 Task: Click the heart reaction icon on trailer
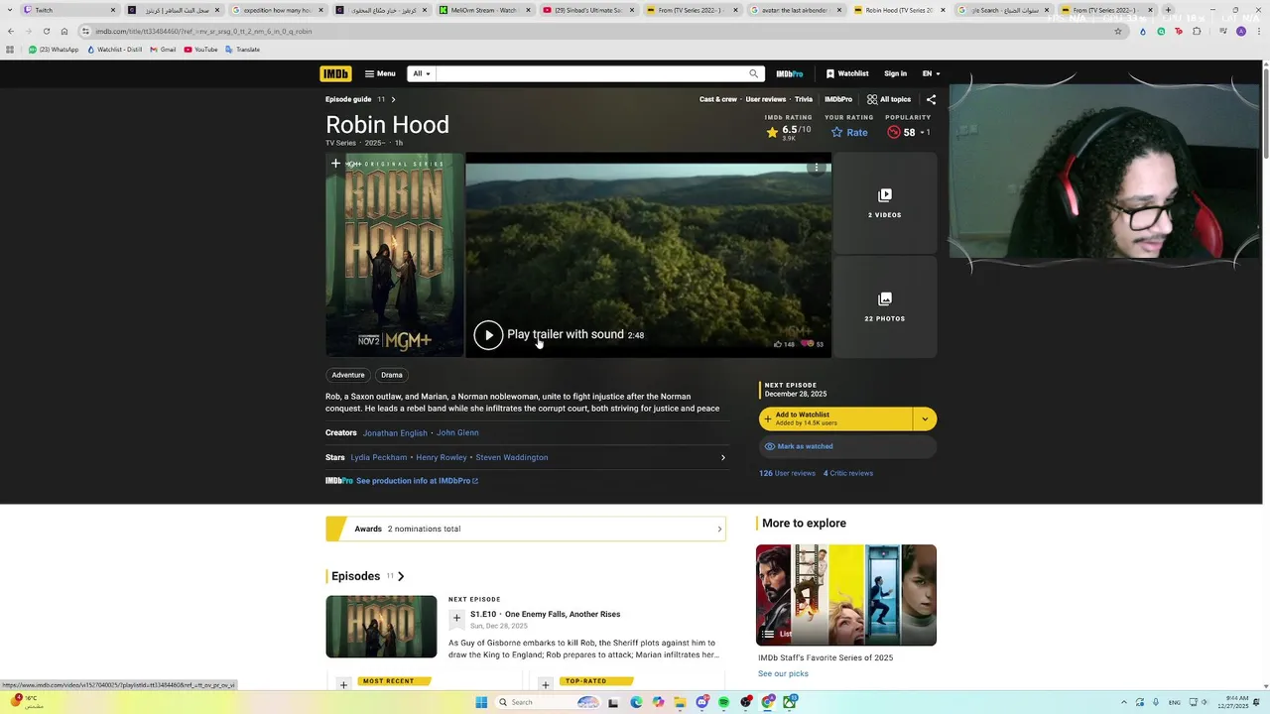coord(807,344)
